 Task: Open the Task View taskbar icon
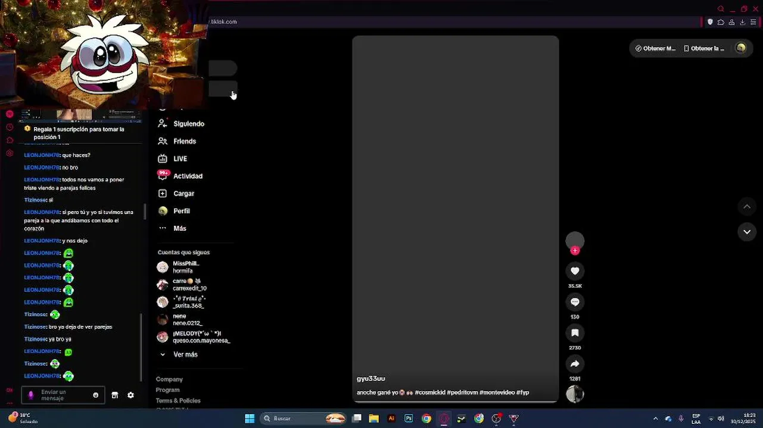pos(357,418)
